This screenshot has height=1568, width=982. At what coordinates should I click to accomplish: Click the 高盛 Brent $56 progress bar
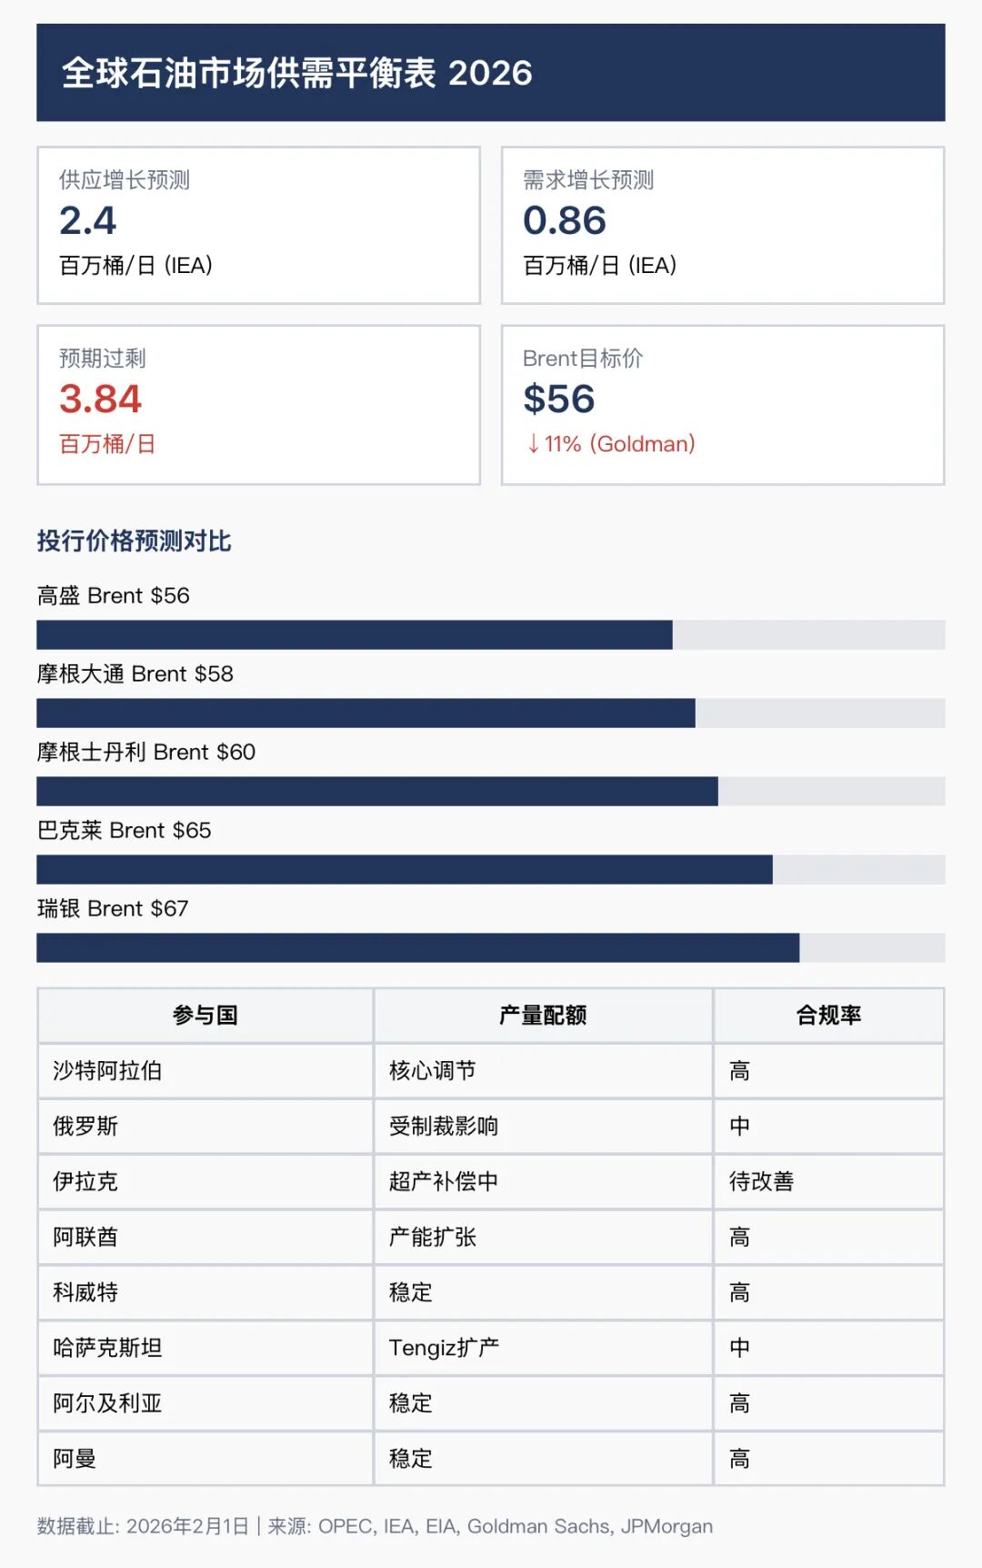[490, 634]
